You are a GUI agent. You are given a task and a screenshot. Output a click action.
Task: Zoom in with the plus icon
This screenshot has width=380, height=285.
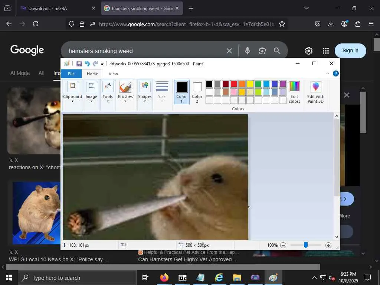[x=328, y=245]
